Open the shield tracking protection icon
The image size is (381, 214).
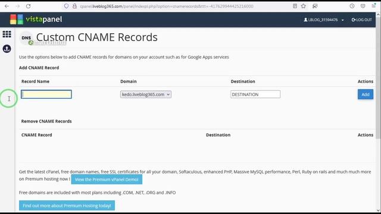click(66, 6)
